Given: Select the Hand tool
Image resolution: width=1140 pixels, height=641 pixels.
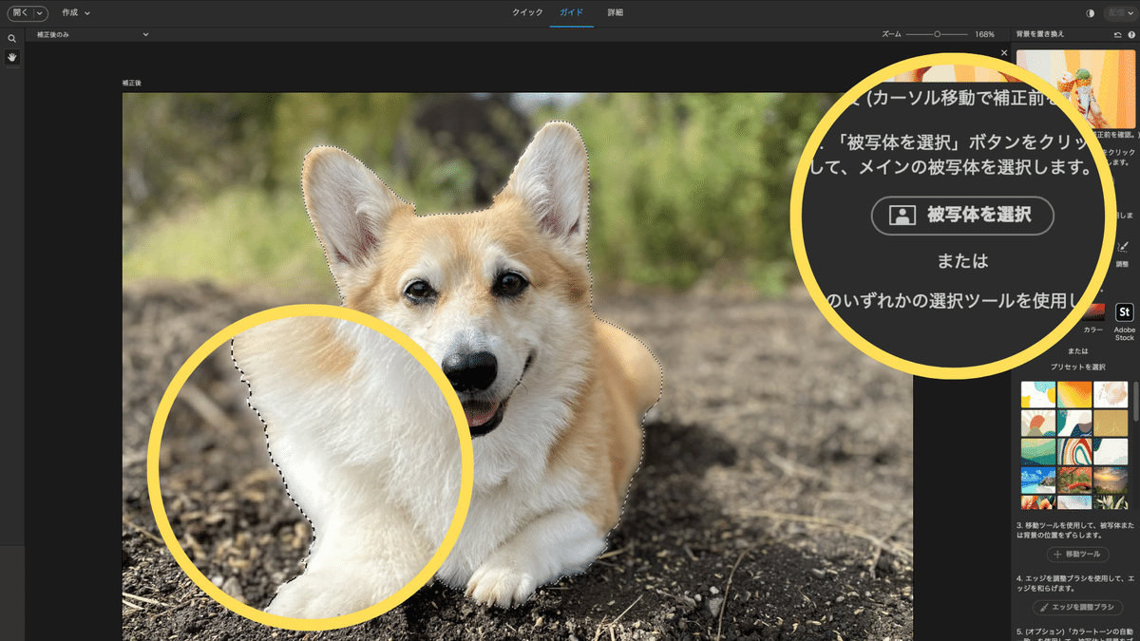Looking at the screenshot, I should click(x=12, y=57).
